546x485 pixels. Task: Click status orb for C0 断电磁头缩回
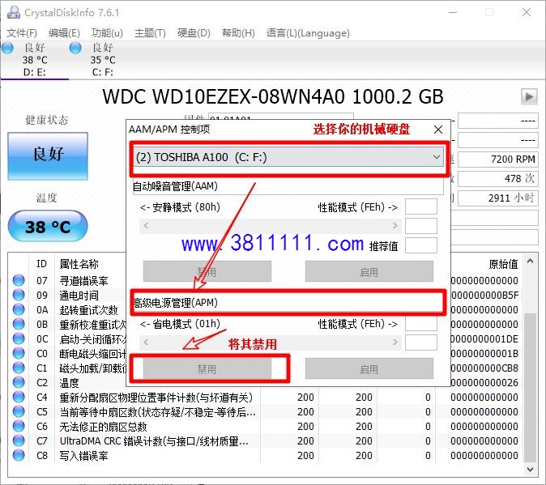tap(19, 353)
